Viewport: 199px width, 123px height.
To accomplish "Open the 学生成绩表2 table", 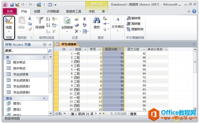I will (x=21, y=80).
